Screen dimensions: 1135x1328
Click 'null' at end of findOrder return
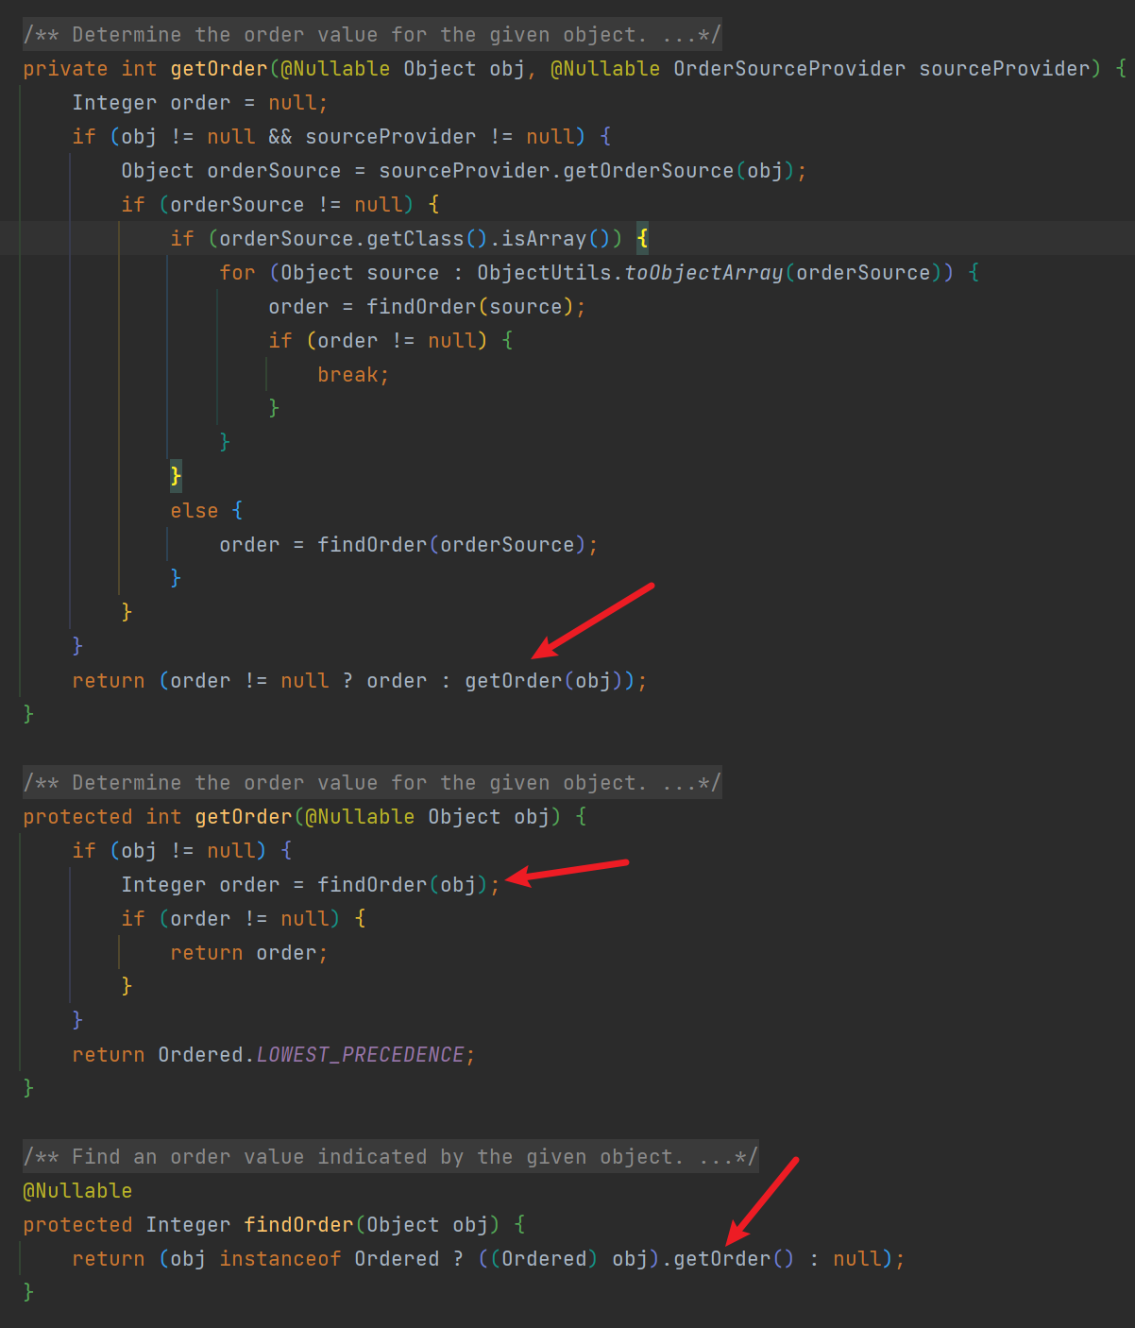coord(857,1259)
